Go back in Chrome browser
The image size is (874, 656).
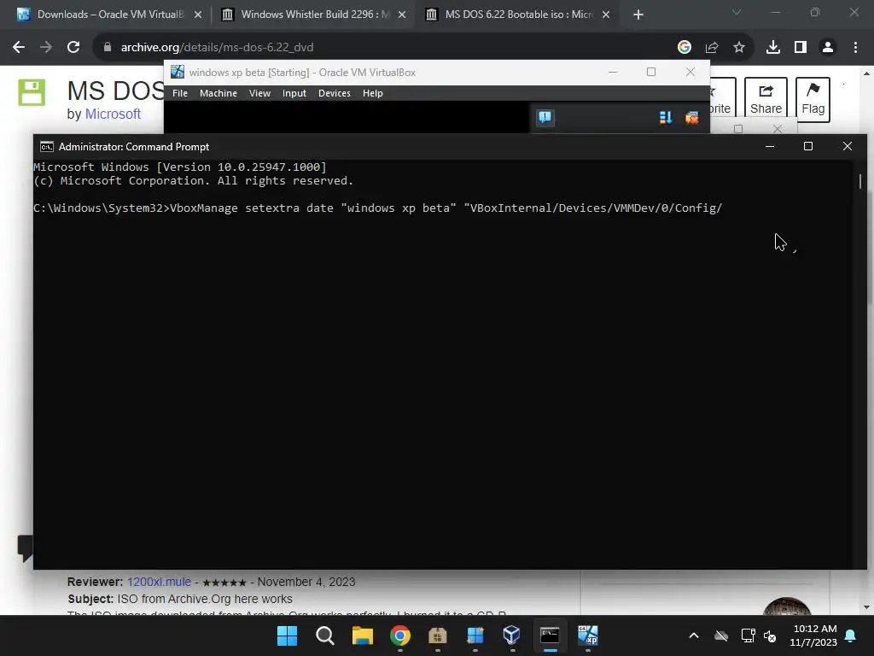tap(19, 48)
